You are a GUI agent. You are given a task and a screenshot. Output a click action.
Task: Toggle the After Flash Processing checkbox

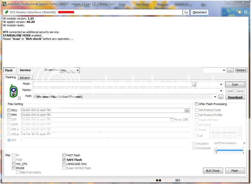tap(196, 104)
